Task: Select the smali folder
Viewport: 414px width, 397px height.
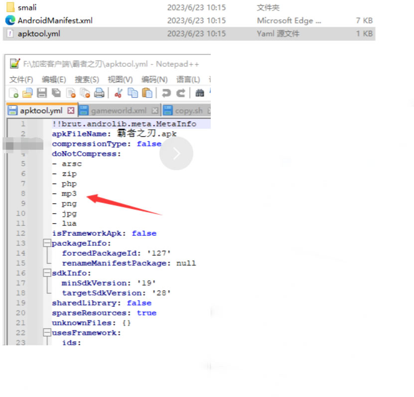Action: pos(27,7)
